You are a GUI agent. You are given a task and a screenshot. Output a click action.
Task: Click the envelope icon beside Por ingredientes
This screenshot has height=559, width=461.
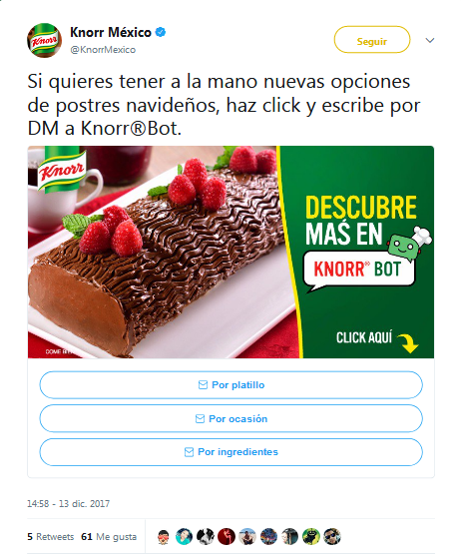click(189, 452)
